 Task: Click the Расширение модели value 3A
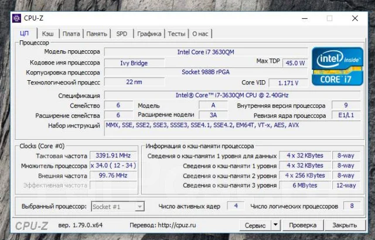213,115
